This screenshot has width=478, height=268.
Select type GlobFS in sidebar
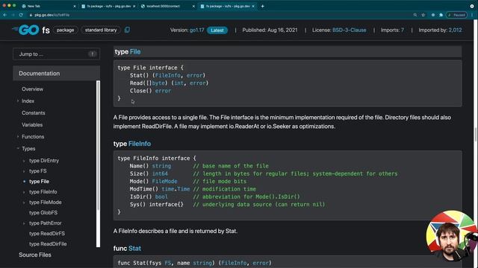click(x=43, y=213)
